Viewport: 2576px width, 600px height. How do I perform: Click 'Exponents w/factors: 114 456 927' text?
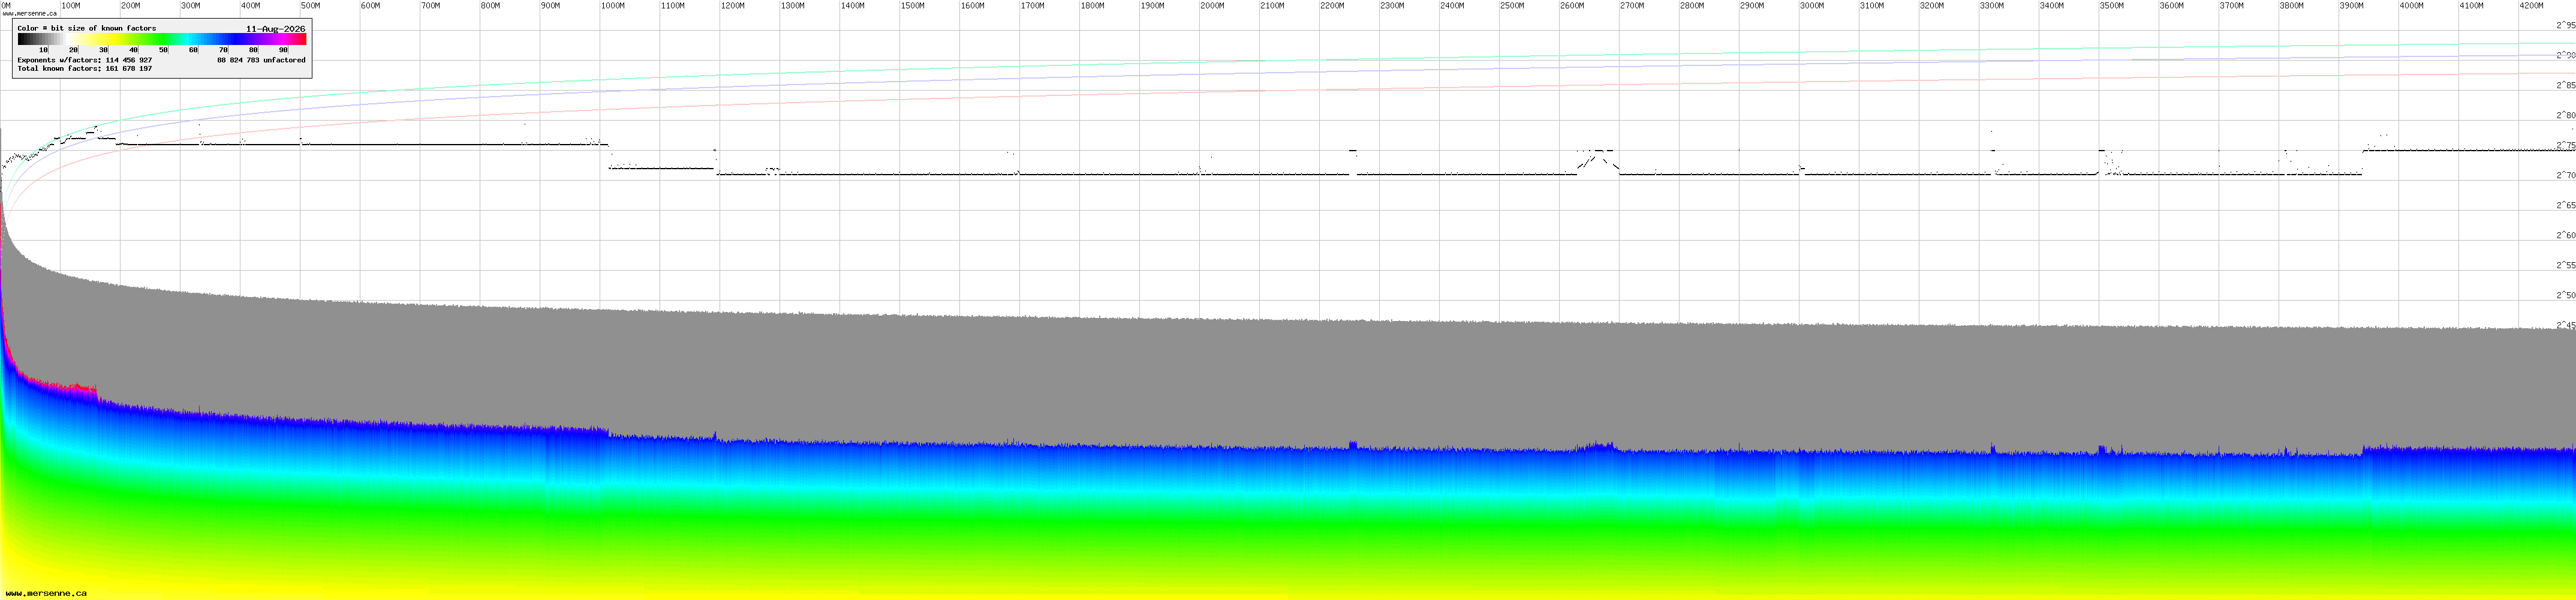tap(85, 60)
